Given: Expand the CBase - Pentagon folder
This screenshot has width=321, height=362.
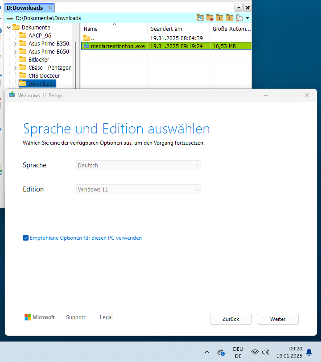Looking at the screenshot, I should [x=16, y=68].
